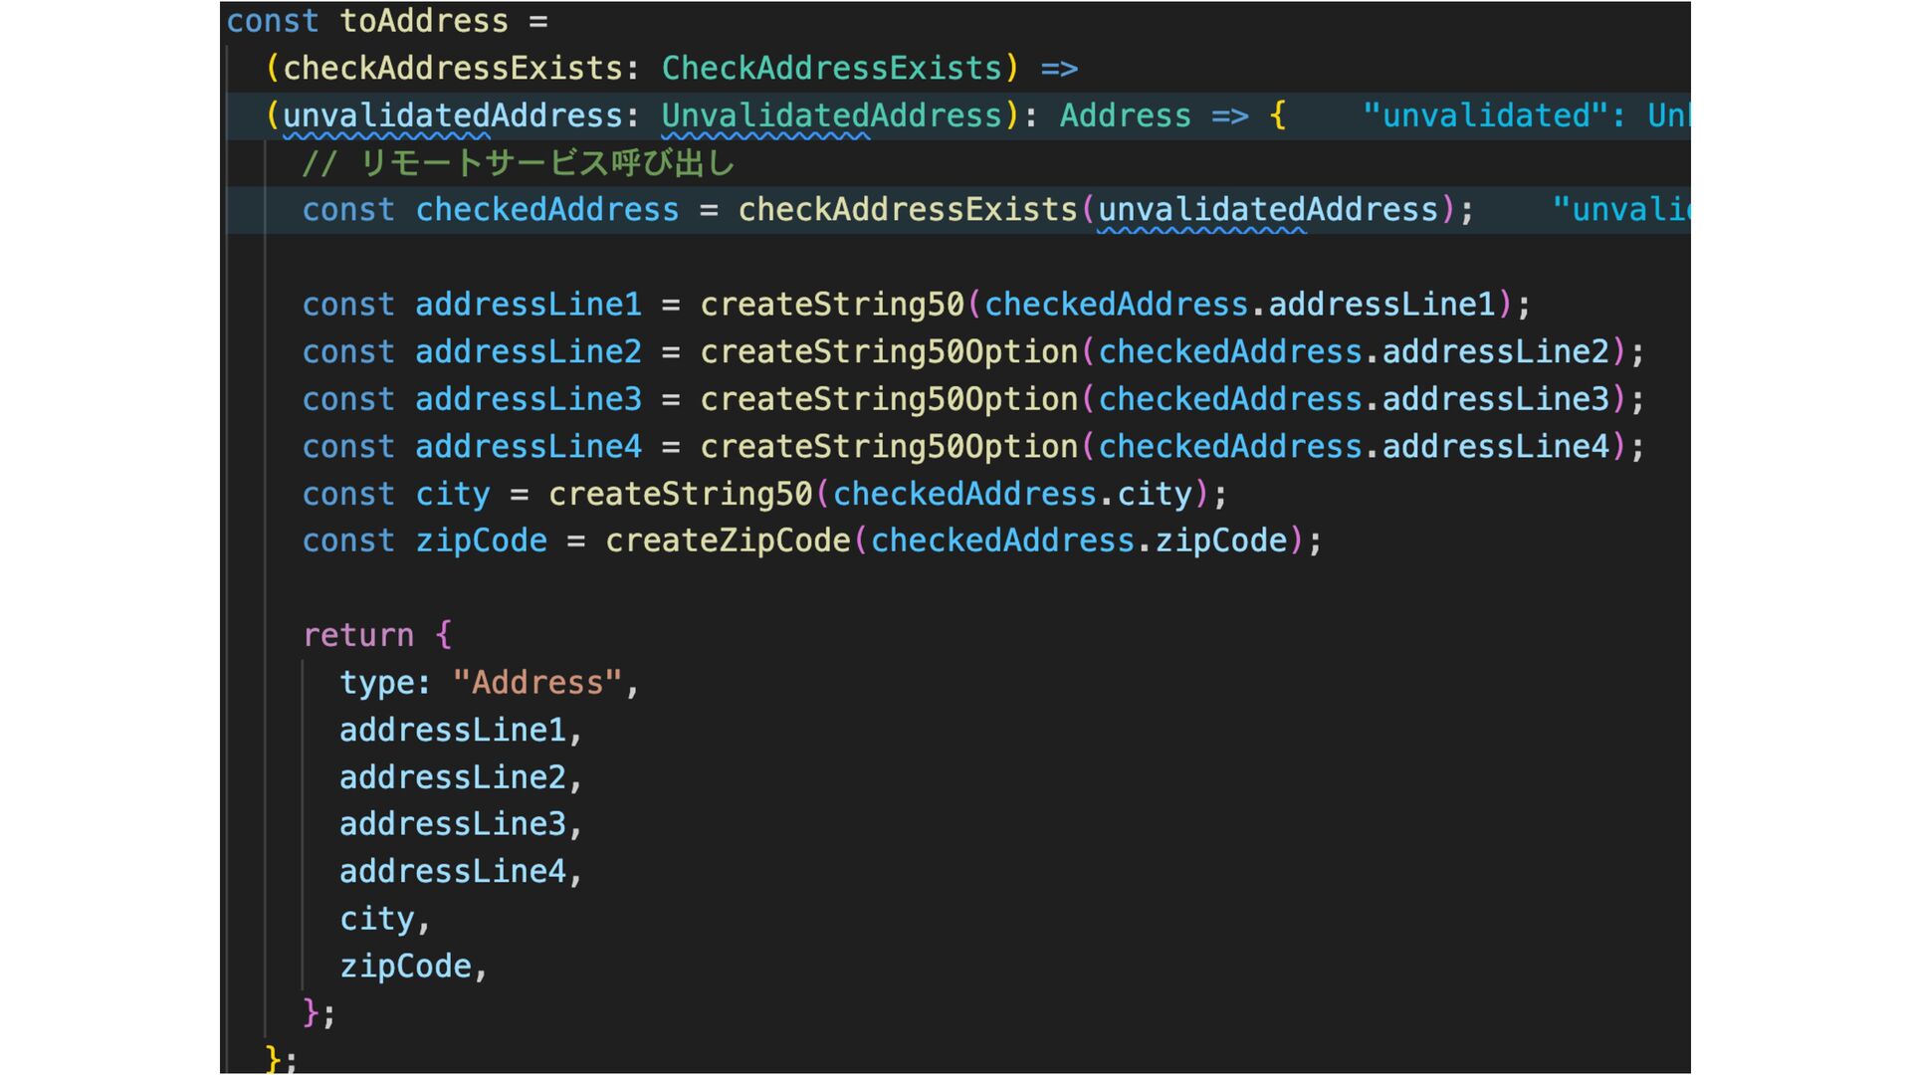Screen dimensions: 1911x1075
Task: Click the return keyword
Action: coord(357,635)
